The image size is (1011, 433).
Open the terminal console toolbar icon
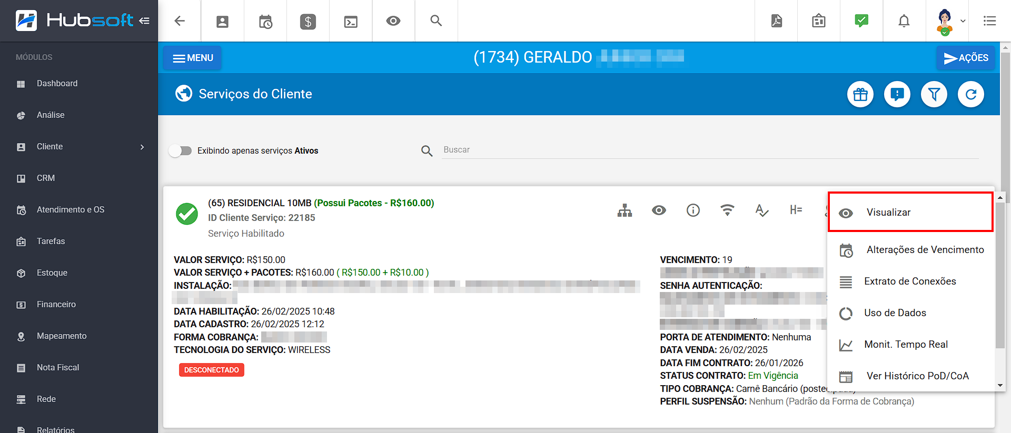pos(351,21)
